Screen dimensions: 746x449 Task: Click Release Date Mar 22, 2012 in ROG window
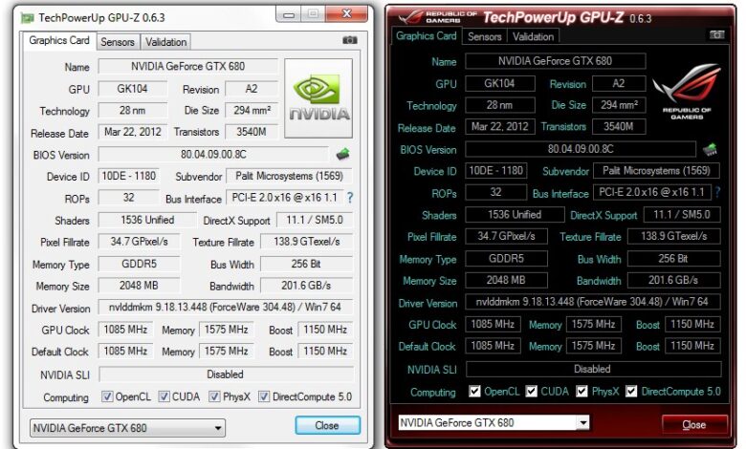point(500,126)
